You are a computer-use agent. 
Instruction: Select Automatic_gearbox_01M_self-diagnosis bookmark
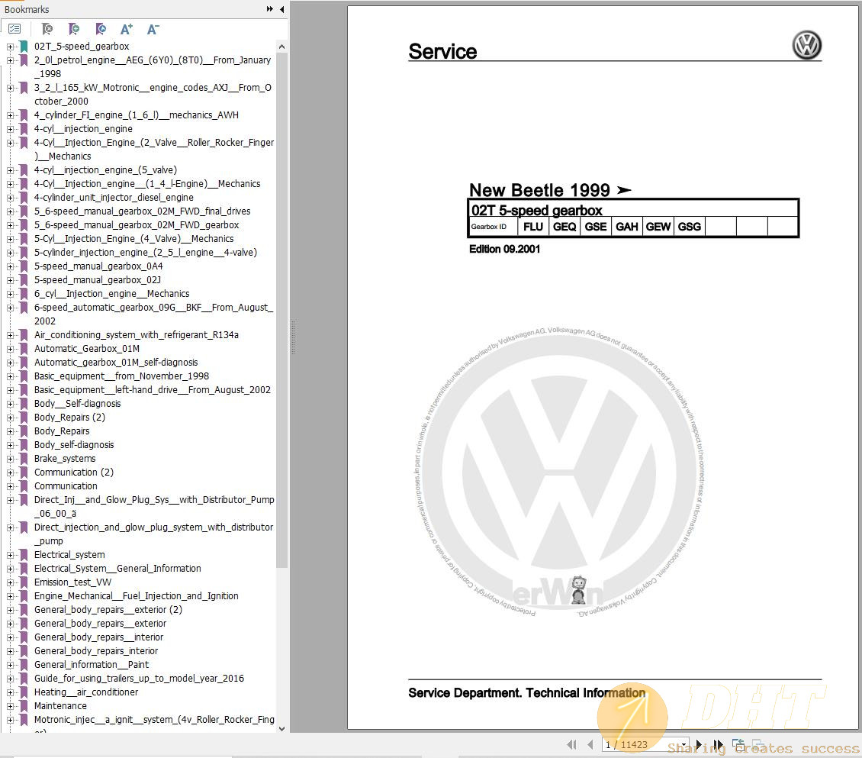pyautogui.click(x=116, y=363)
